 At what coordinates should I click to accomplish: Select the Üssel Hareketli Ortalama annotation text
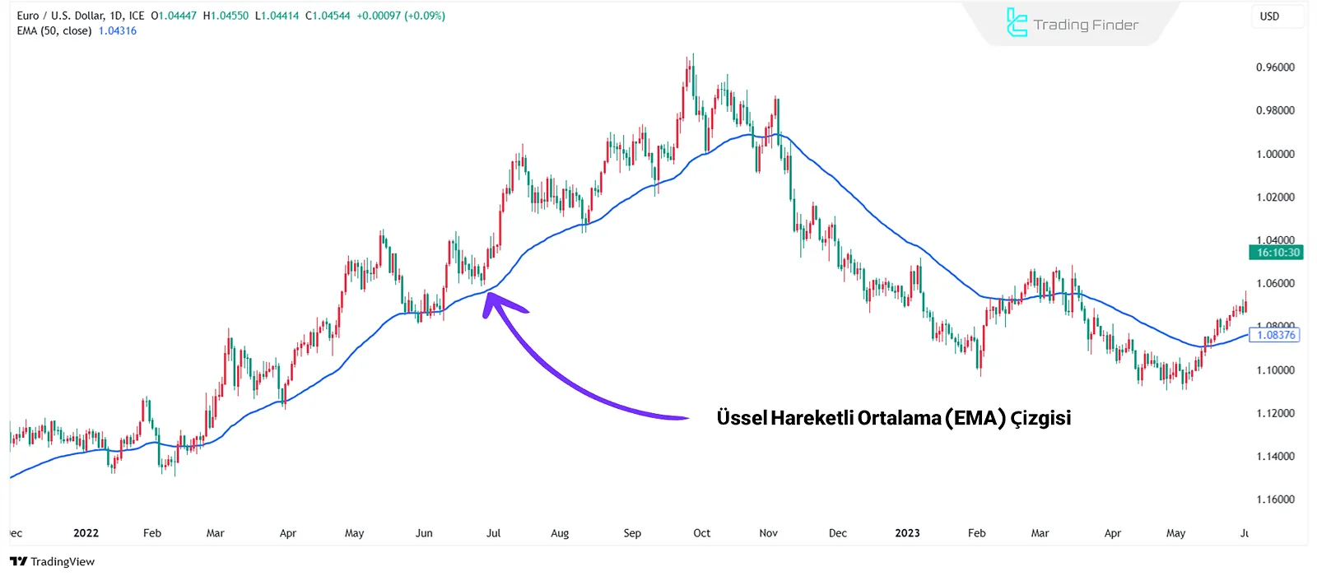click(893, 418)
